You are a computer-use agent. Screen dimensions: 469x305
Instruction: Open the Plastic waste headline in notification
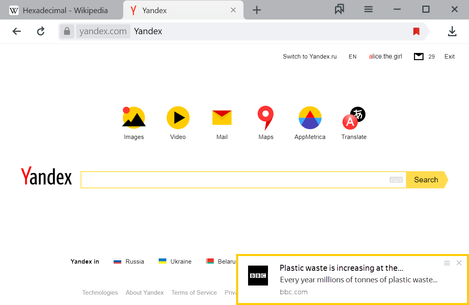(x=341, y=268)
